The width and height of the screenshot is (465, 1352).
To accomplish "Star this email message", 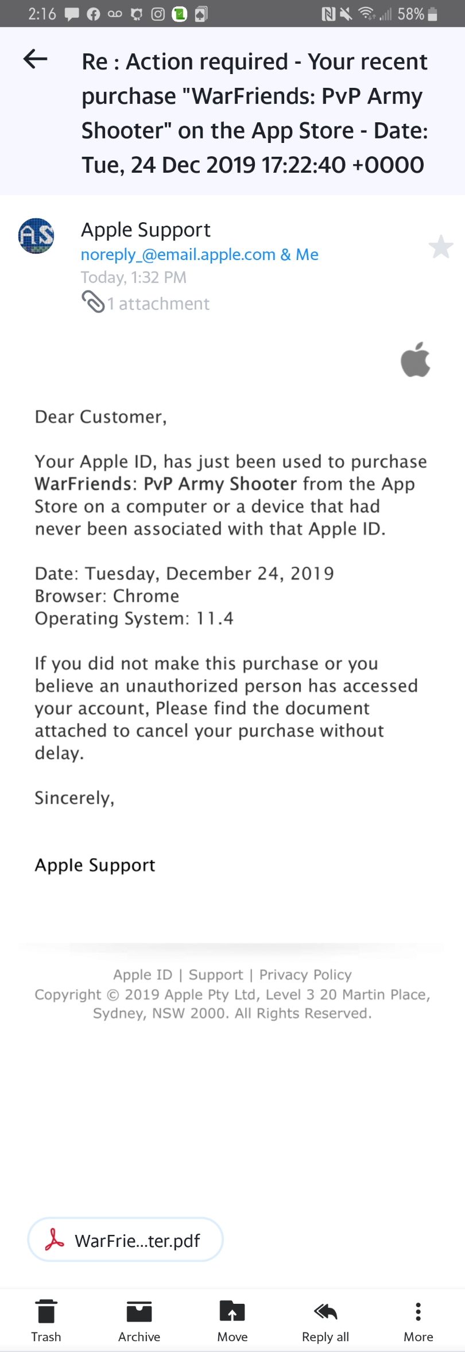I will (441, 247).
